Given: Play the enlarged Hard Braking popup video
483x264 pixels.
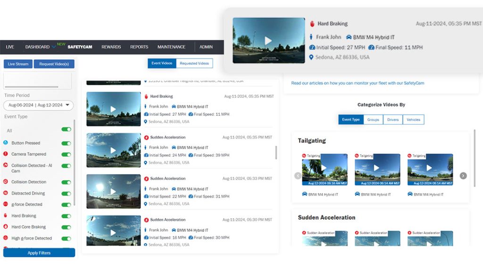Looking at the screenshot, I should tap(268, 41).
